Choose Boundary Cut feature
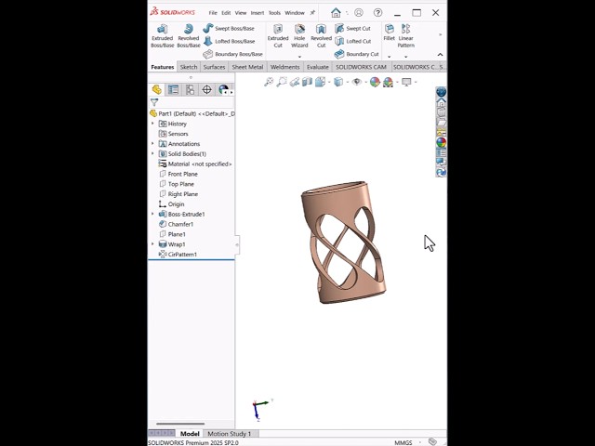This screenshot has width=595, height=446. click(x=357, y=54)
